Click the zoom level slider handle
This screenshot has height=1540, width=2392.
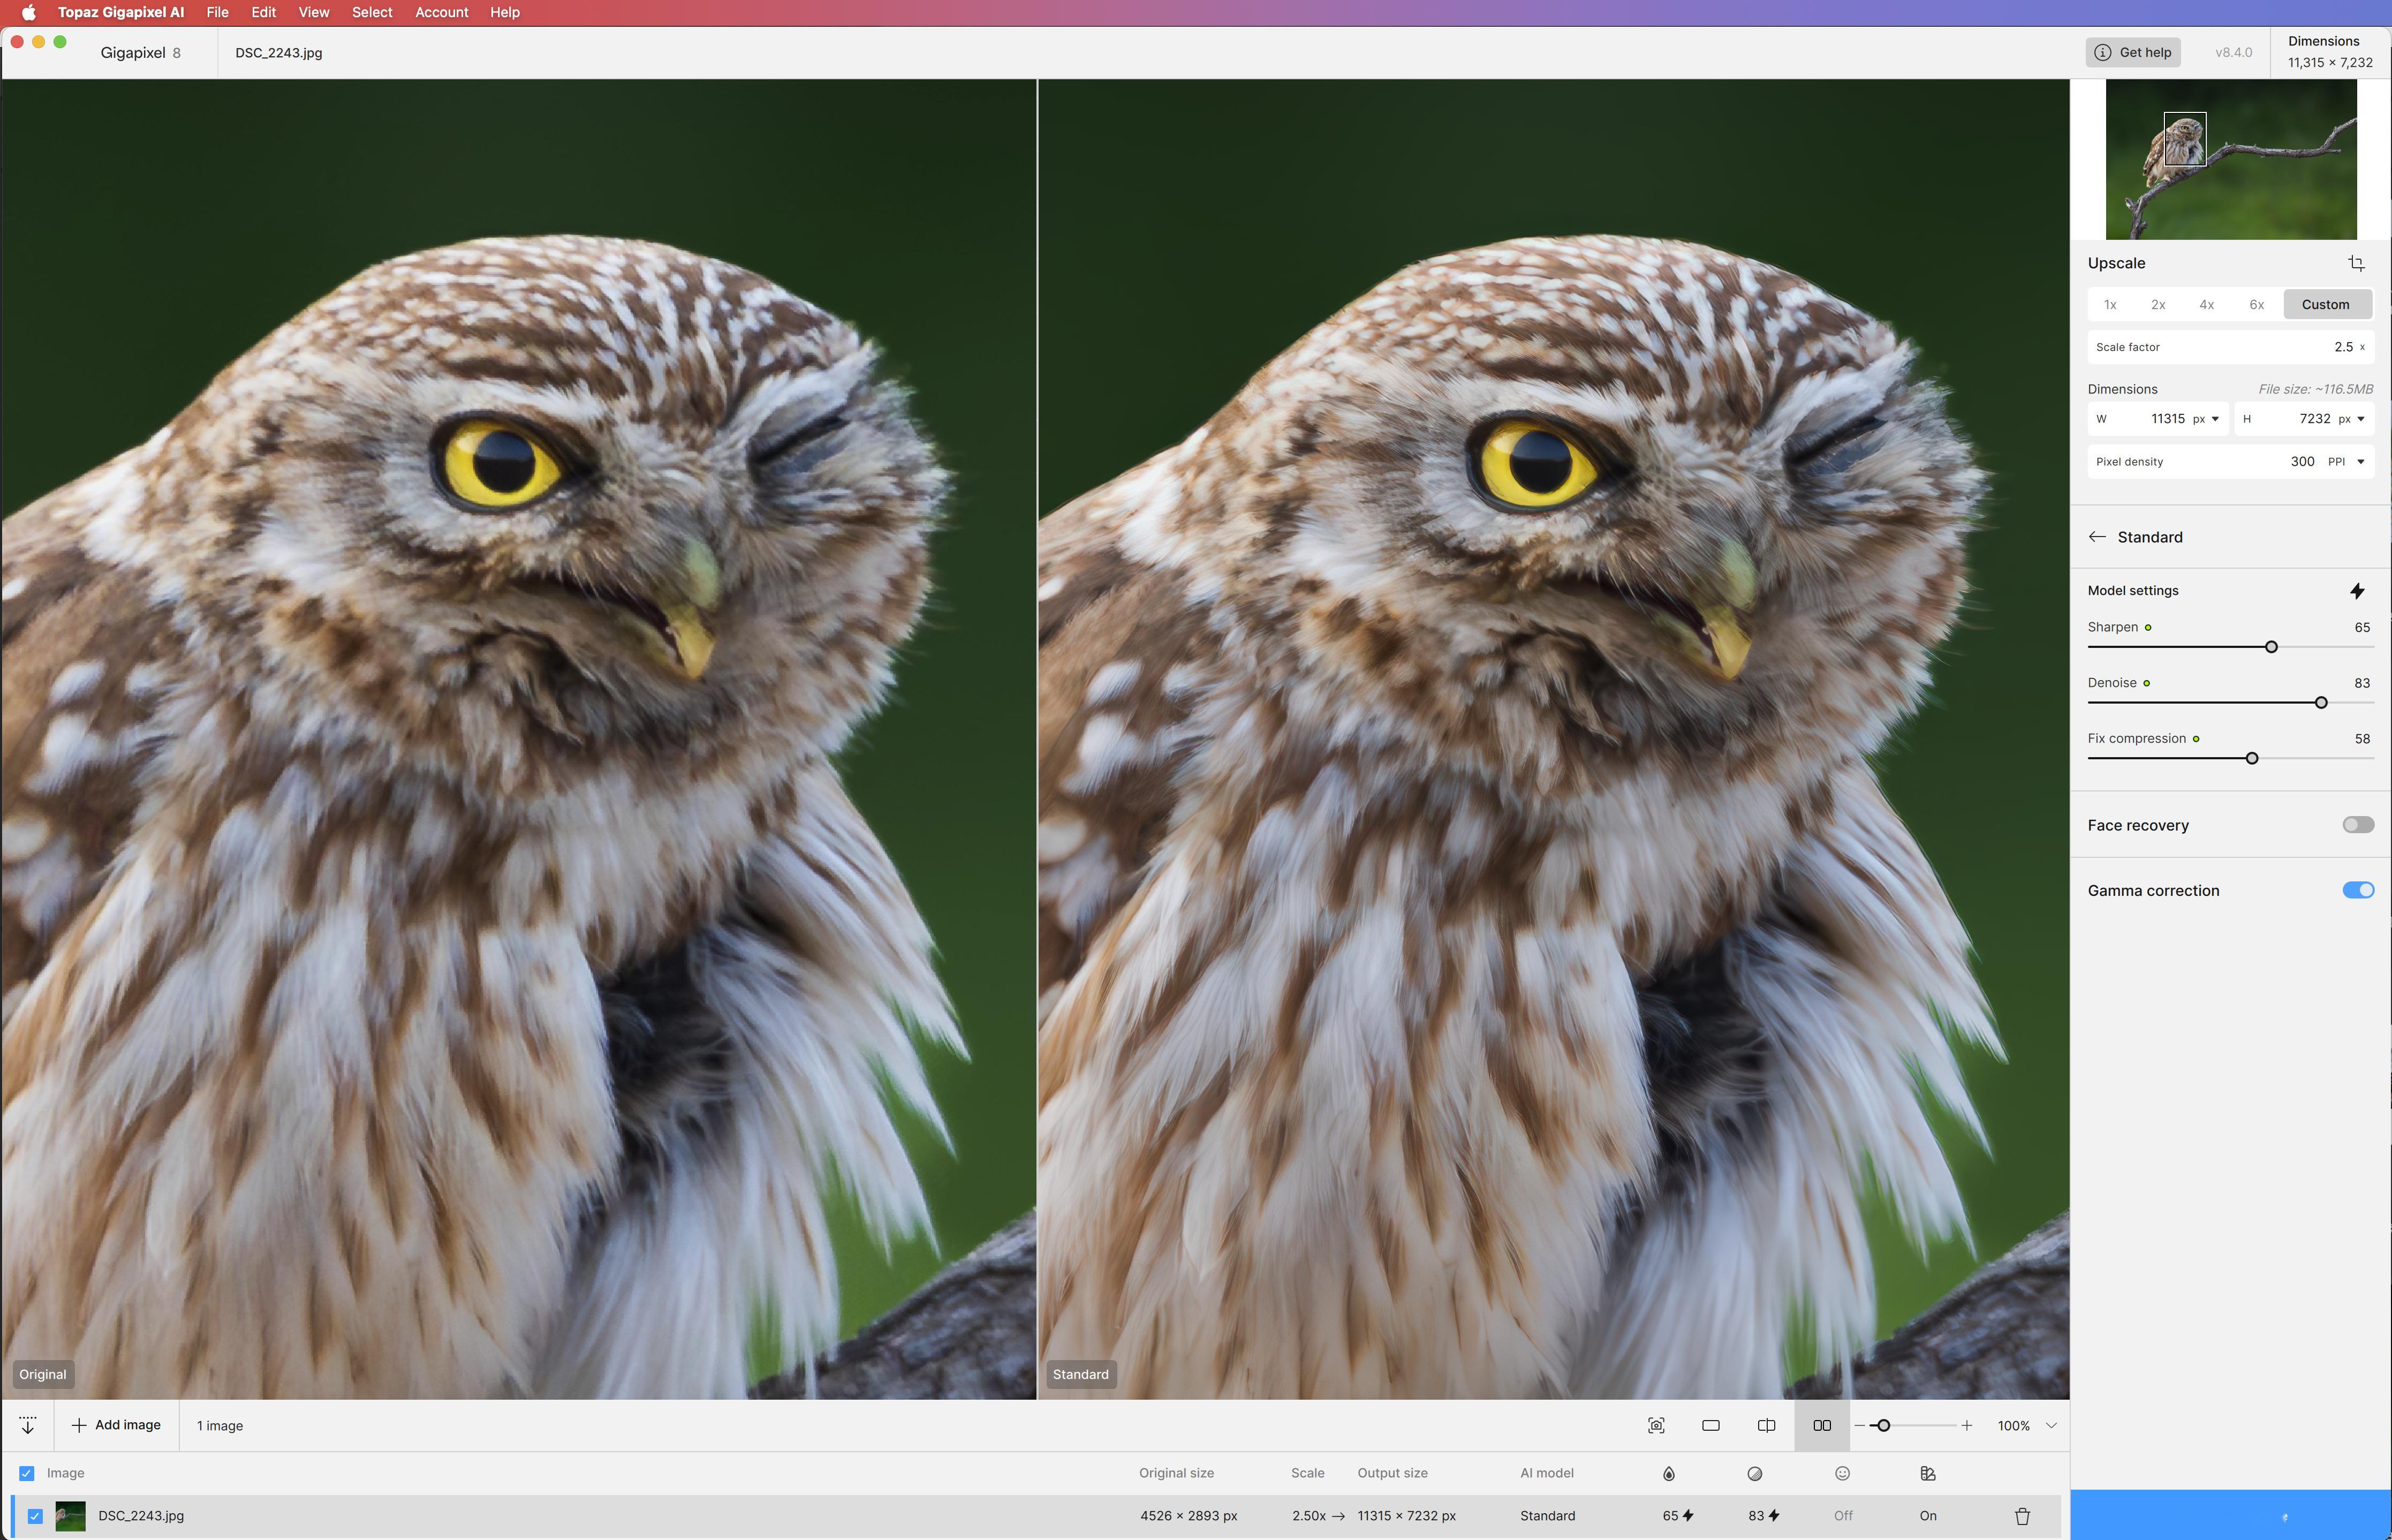pyautogui.click(x=1883, y=1425)
